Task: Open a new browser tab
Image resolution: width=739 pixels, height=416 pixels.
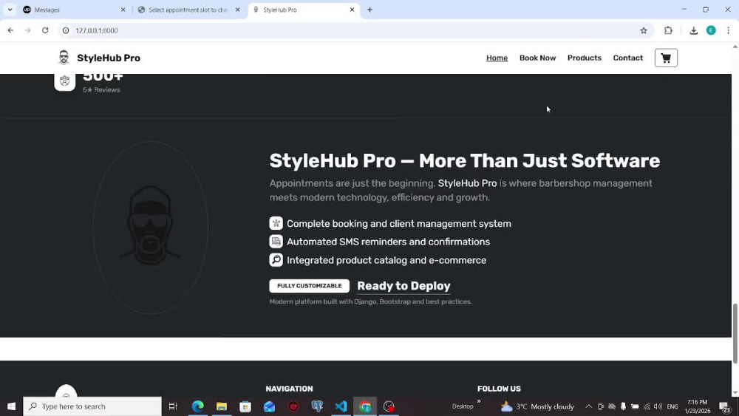Action: click(370, 10)
